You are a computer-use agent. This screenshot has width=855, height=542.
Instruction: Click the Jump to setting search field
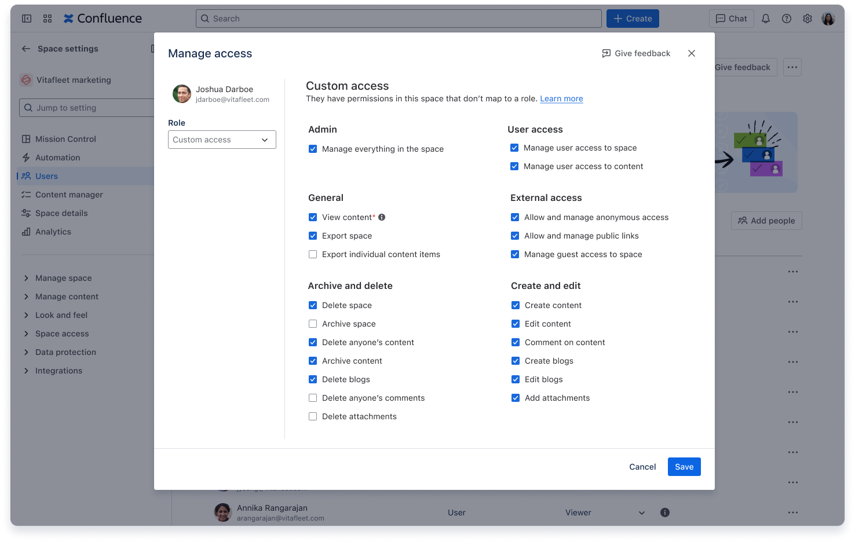pos(87,108)
